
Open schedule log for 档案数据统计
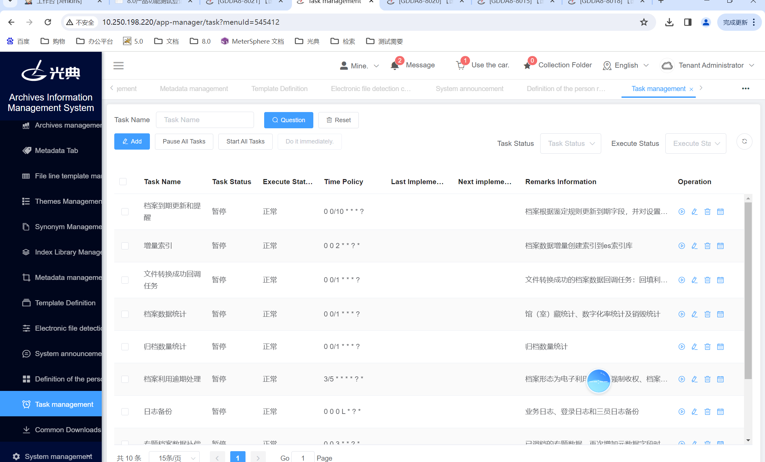(x=720, y=314)
